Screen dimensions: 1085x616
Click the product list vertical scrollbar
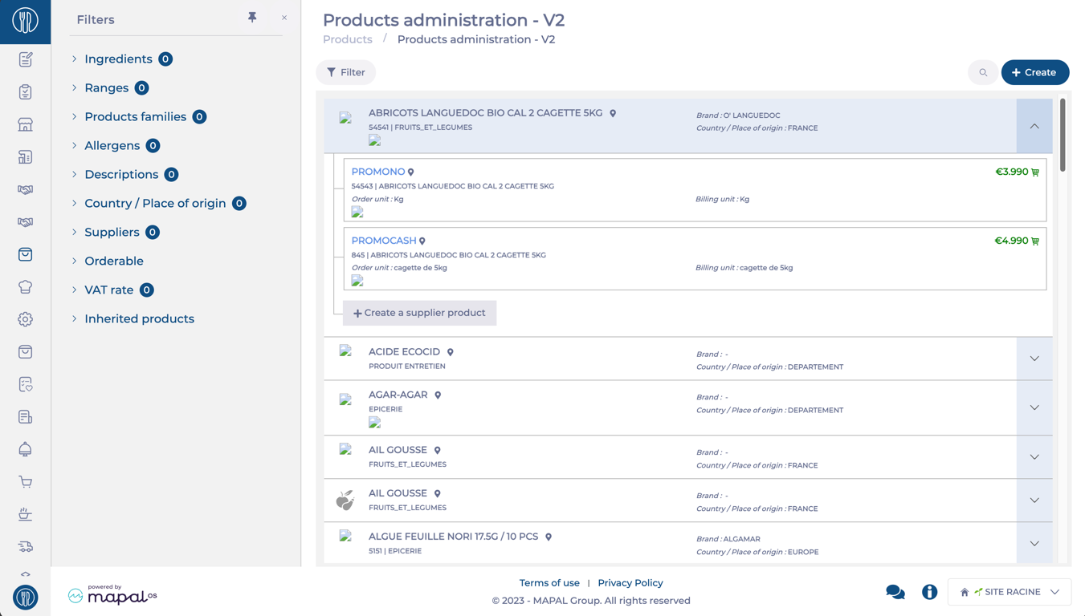pyautogui.click(x=1063, y=135)
